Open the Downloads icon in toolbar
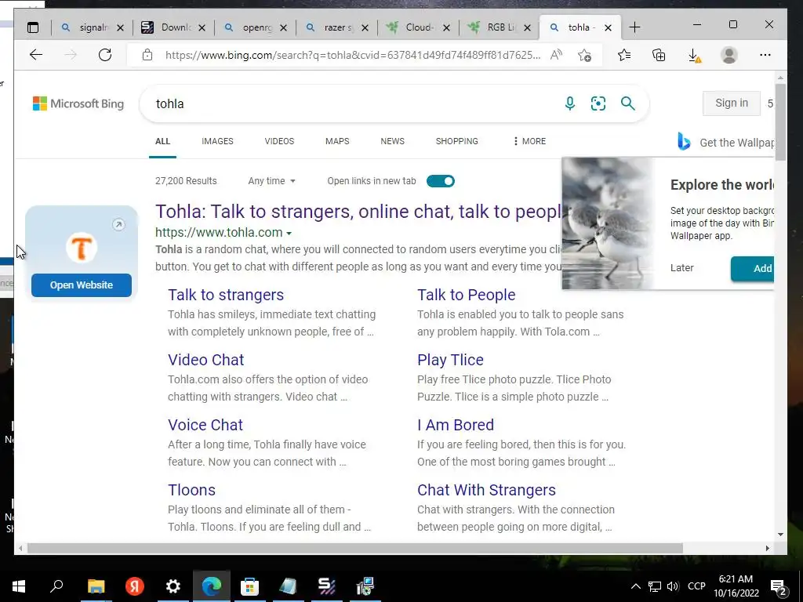Screen dimensions: 803x602 click(x=694, y=56)
